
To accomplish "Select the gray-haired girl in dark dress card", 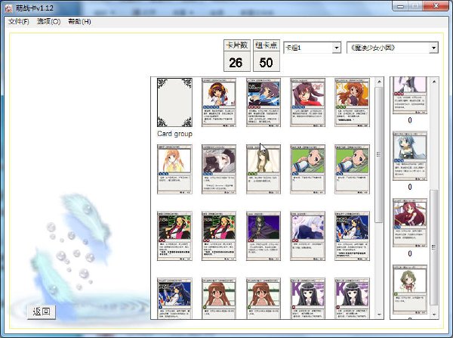I will click(x=219, y=169).
